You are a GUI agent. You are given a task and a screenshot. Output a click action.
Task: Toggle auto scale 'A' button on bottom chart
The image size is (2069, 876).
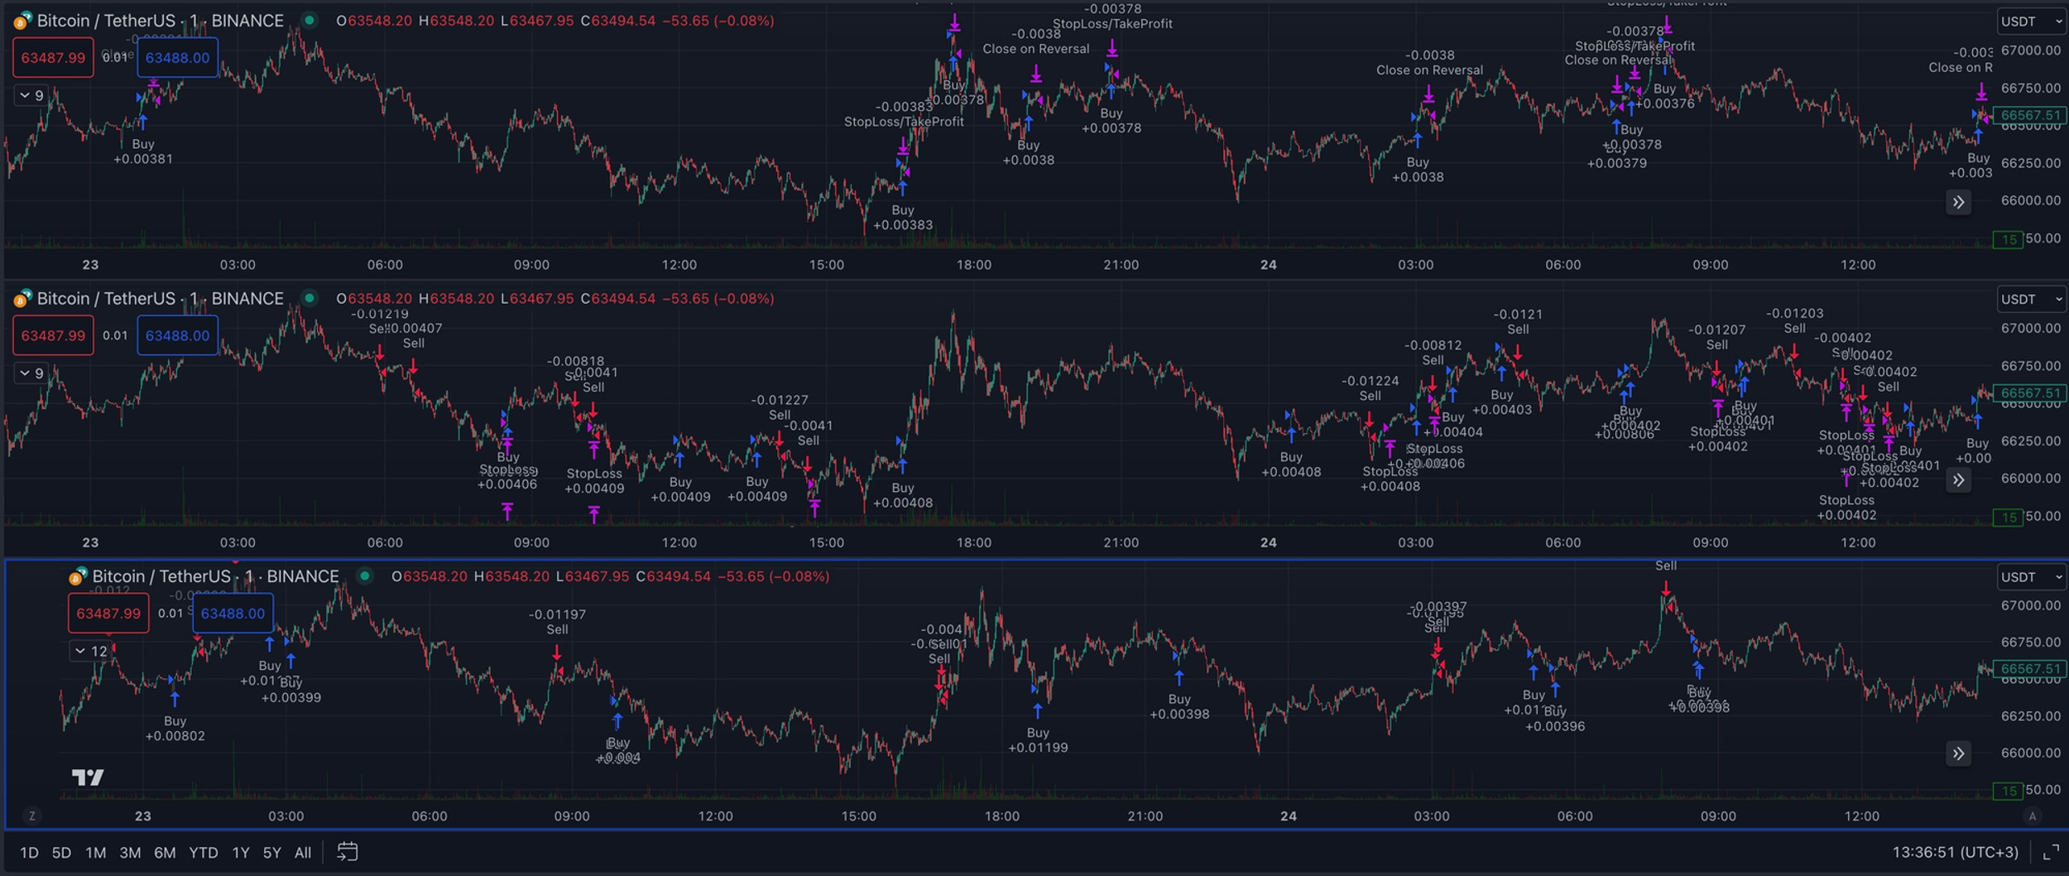pyautogui.click(x=2032, y=816)
